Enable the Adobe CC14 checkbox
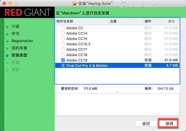Image resolution: width=186 pixels, height=131 pixels. (63, 33)
